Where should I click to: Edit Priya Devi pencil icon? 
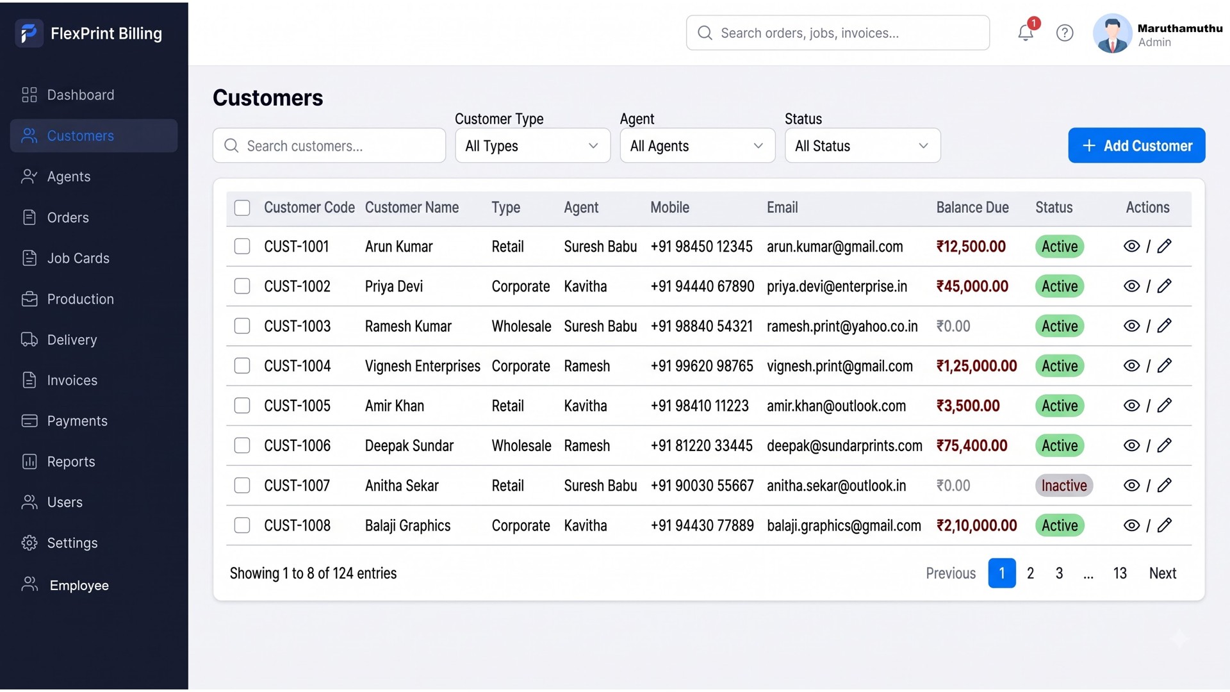tap(1165, 286)
